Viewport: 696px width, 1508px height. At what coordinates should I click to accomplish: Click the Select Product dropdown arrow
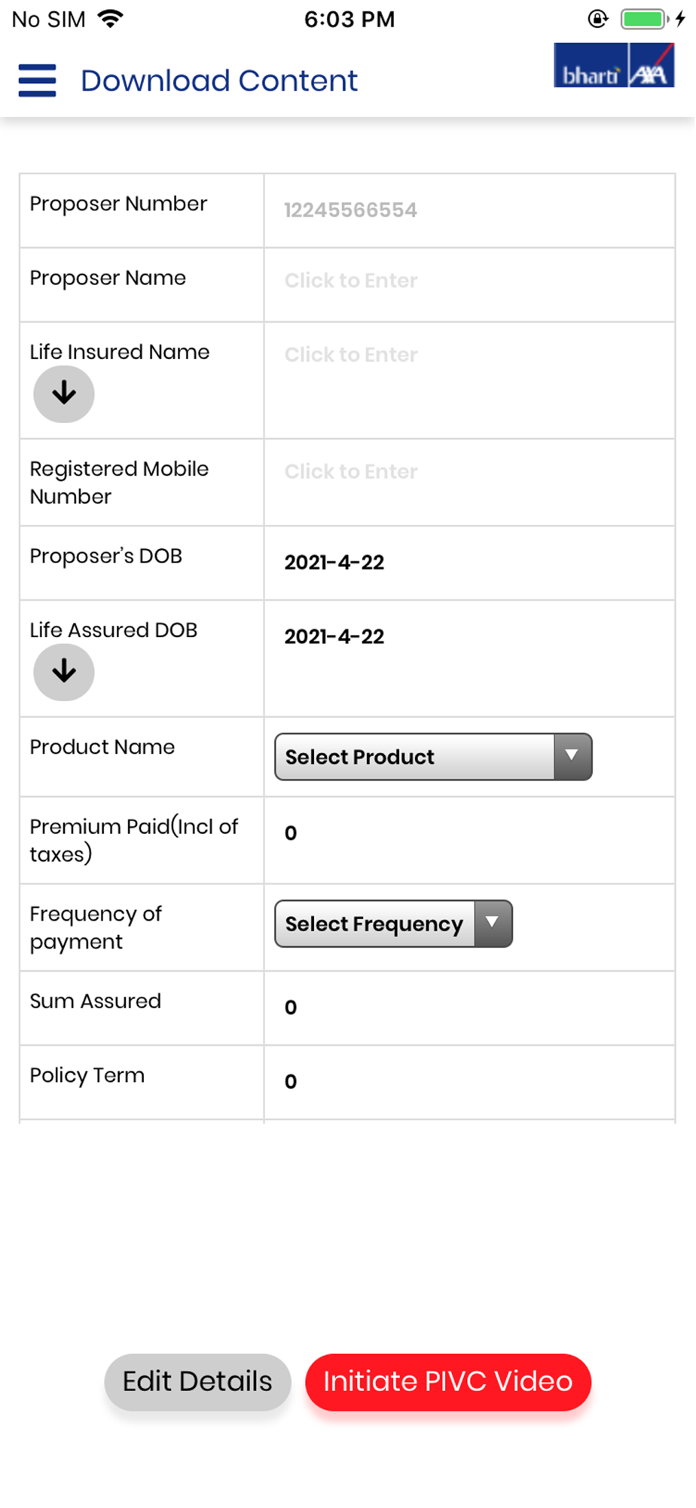click(572, 757)
